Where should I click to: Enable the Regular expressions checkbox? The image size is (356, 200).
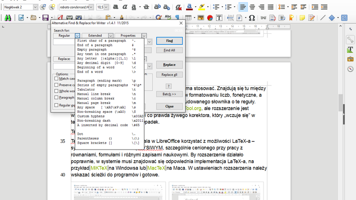click(56, 105)
